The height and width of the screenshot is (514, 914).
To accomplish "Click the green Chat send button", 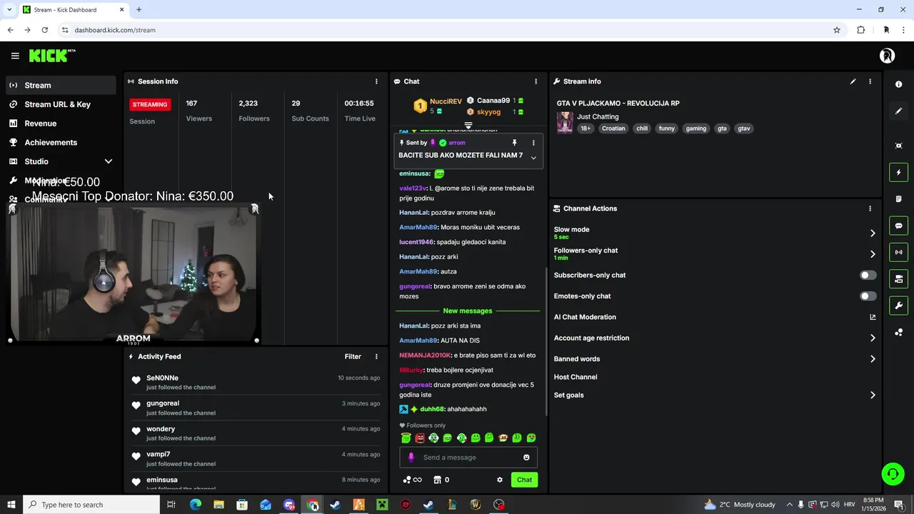I will coord(524,480).
